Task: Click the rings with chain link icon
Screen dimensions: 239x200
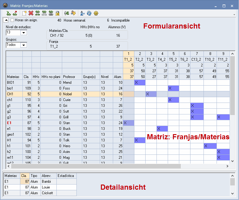Action: pyautogui.click(x=51, y=13)
